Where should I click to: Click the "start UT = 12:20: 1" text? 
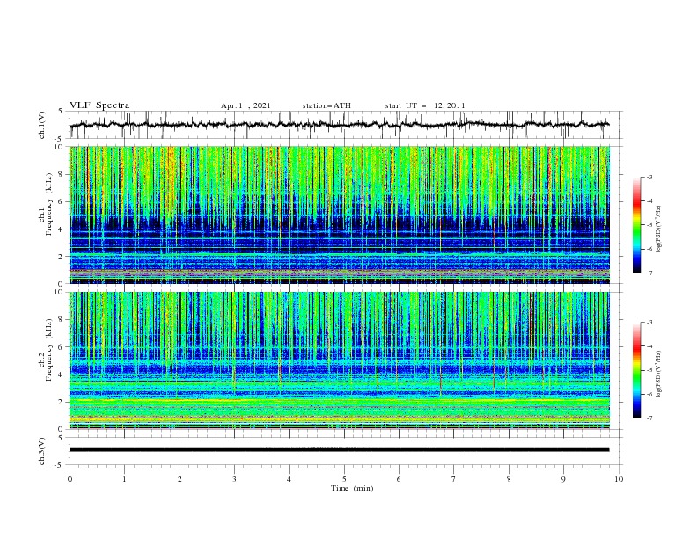click(x=425, y=105)
